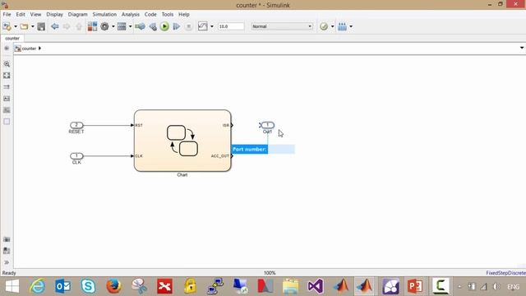Viewport: 526px width, 296px height.
Task: Click the Image annotation palette icon
Action: coord(7,110)
